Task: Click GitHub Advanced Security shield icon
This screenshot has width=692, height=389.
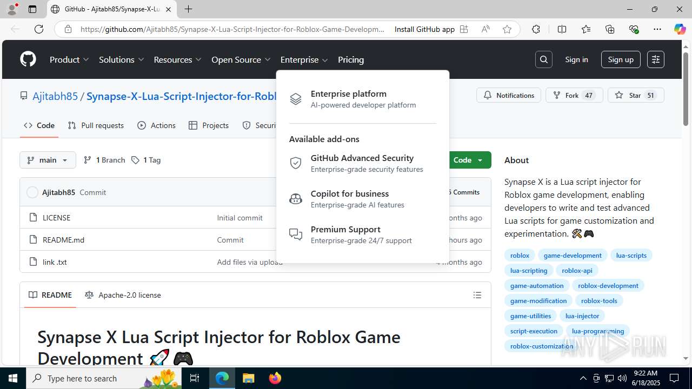Action: point(295,163)
